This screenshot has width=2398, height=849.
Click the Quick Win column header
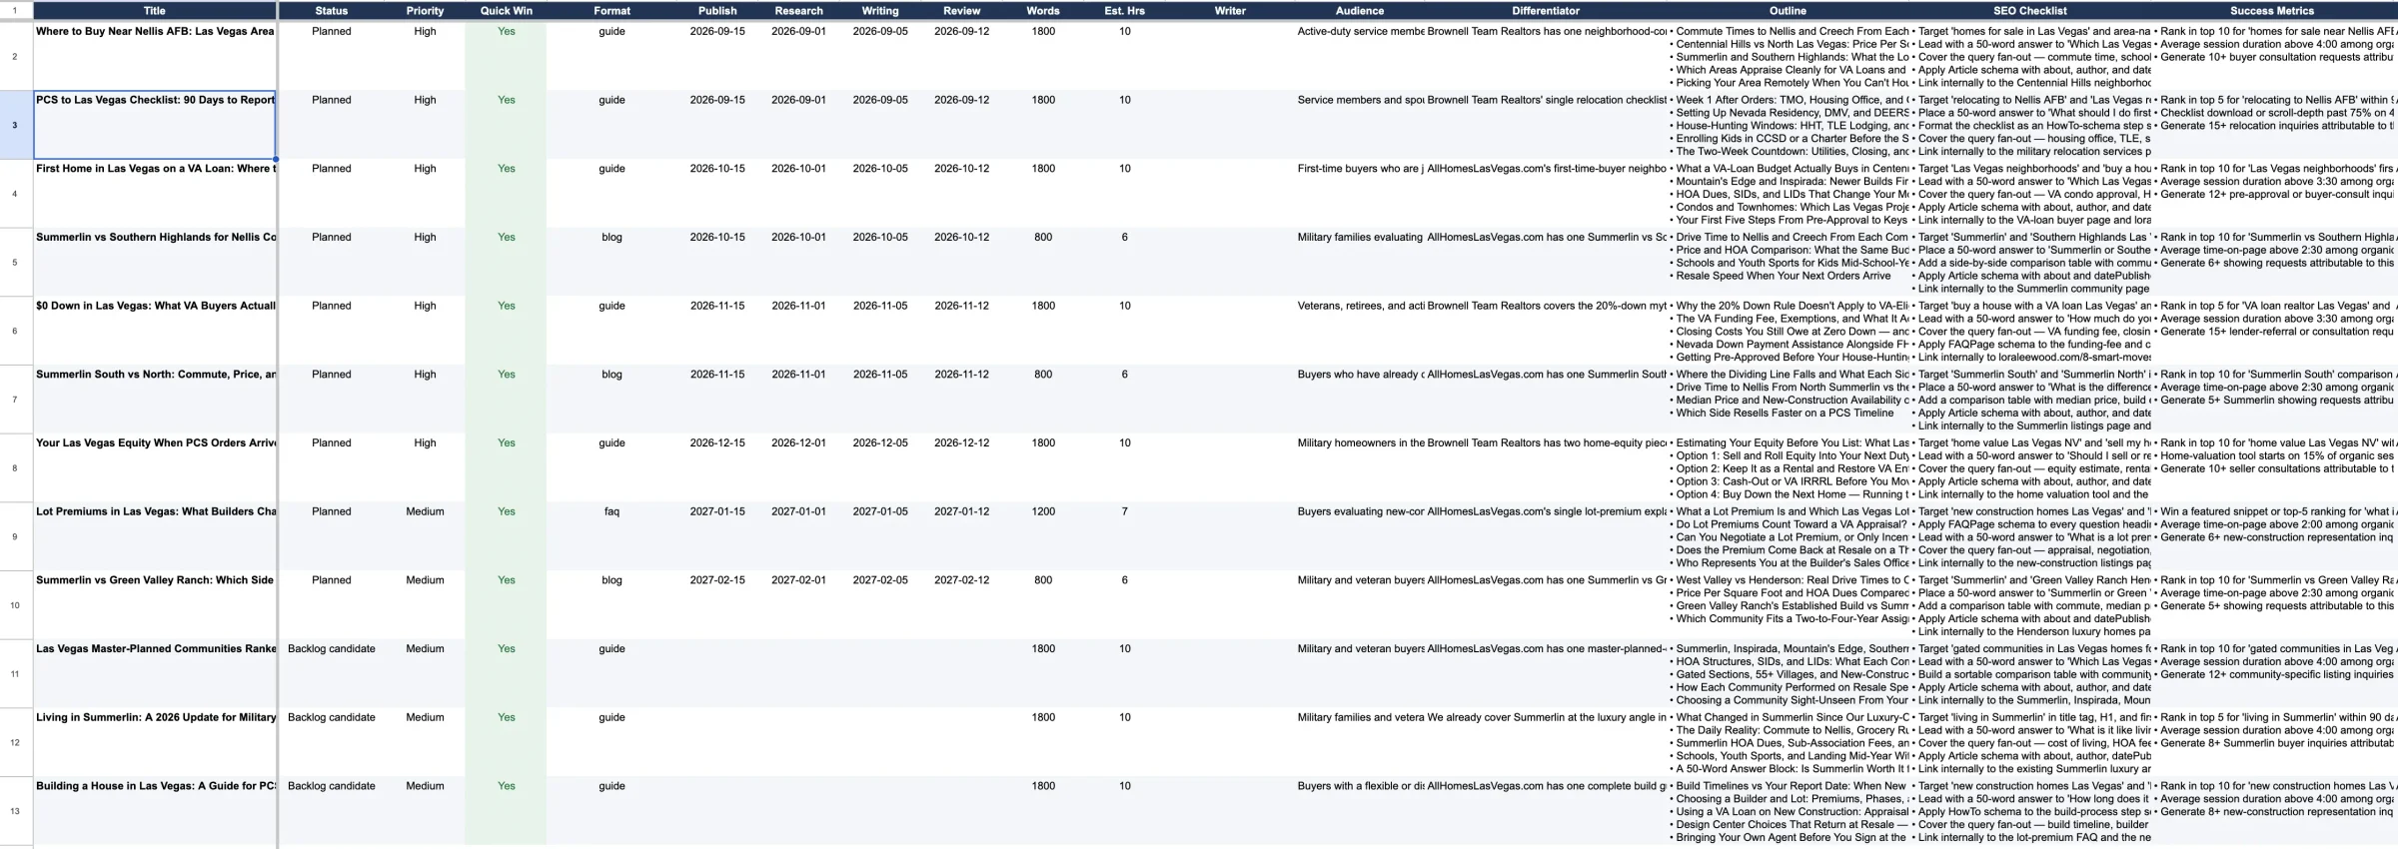coord(506,11)
